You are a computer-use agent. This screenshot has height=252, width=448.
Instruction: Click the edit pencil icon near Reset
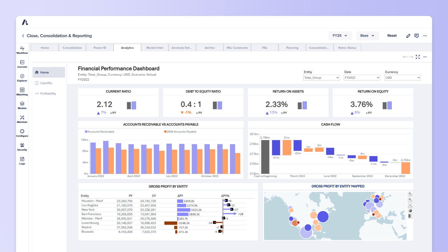pyautogui.click(x=408, y=36)
